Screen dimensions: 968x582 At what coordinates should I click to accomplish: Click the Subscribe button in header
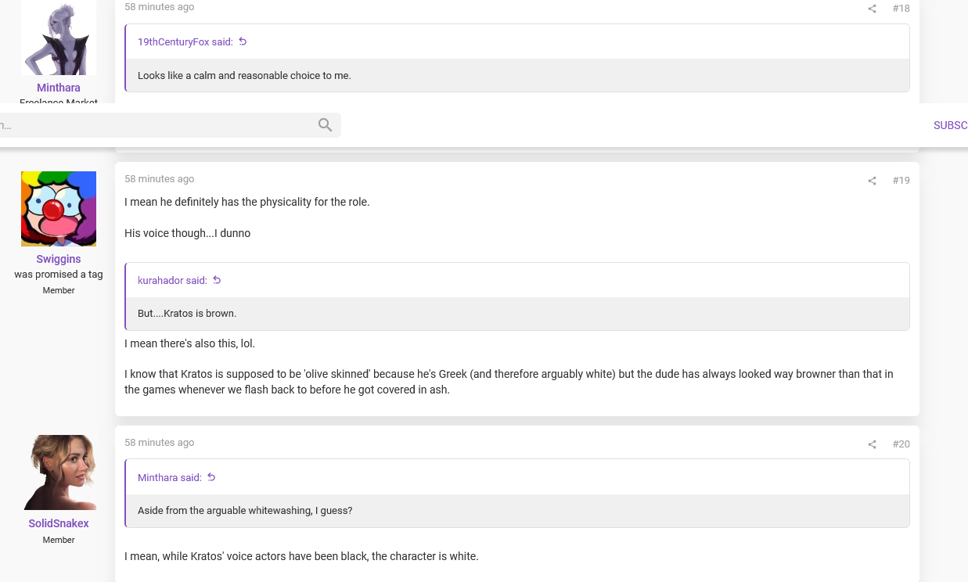pyautogui.click(x=951, y=125)
